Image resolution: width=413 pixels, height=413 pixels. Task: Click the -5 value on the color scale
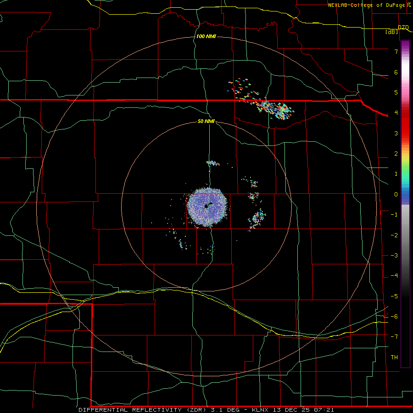[x=394, y=296]
